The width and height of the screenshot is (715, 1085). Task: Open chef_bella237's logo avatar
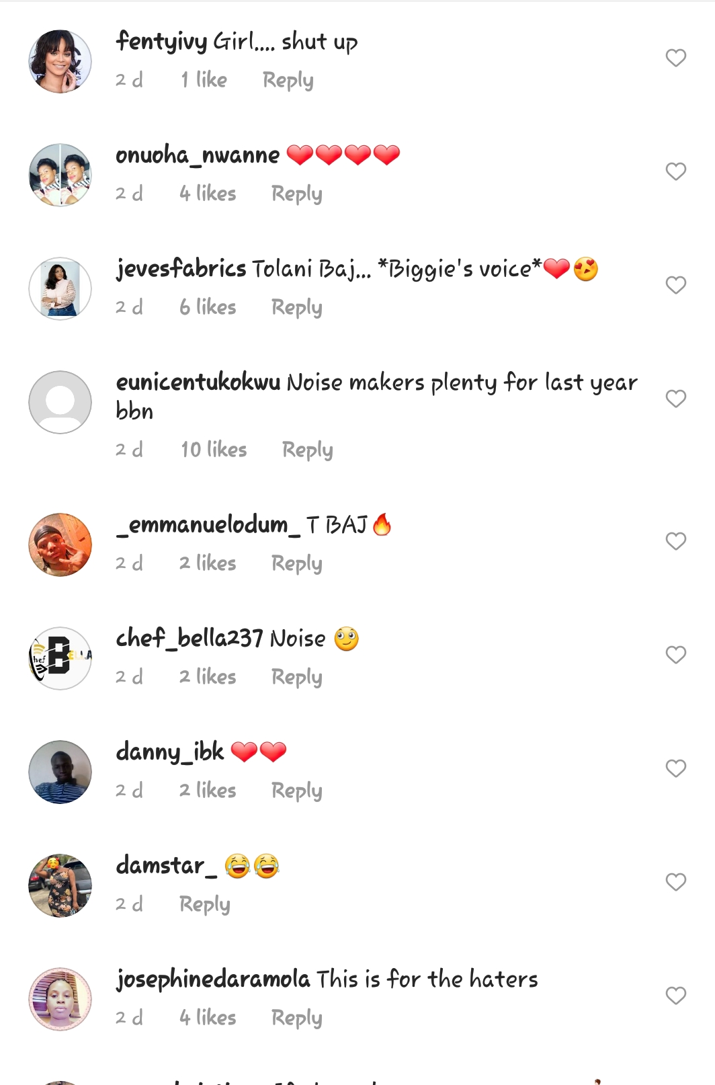click(x=60, y=659)
